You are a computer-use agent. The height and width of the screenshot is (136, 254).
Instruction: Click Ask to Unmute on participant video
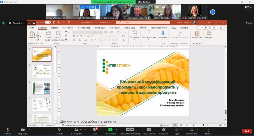(88, 7)
